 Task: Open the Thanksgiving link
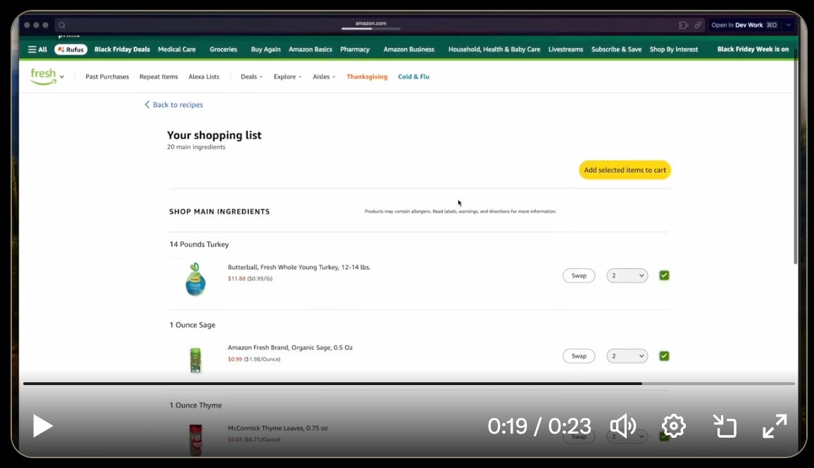(367, 77)
